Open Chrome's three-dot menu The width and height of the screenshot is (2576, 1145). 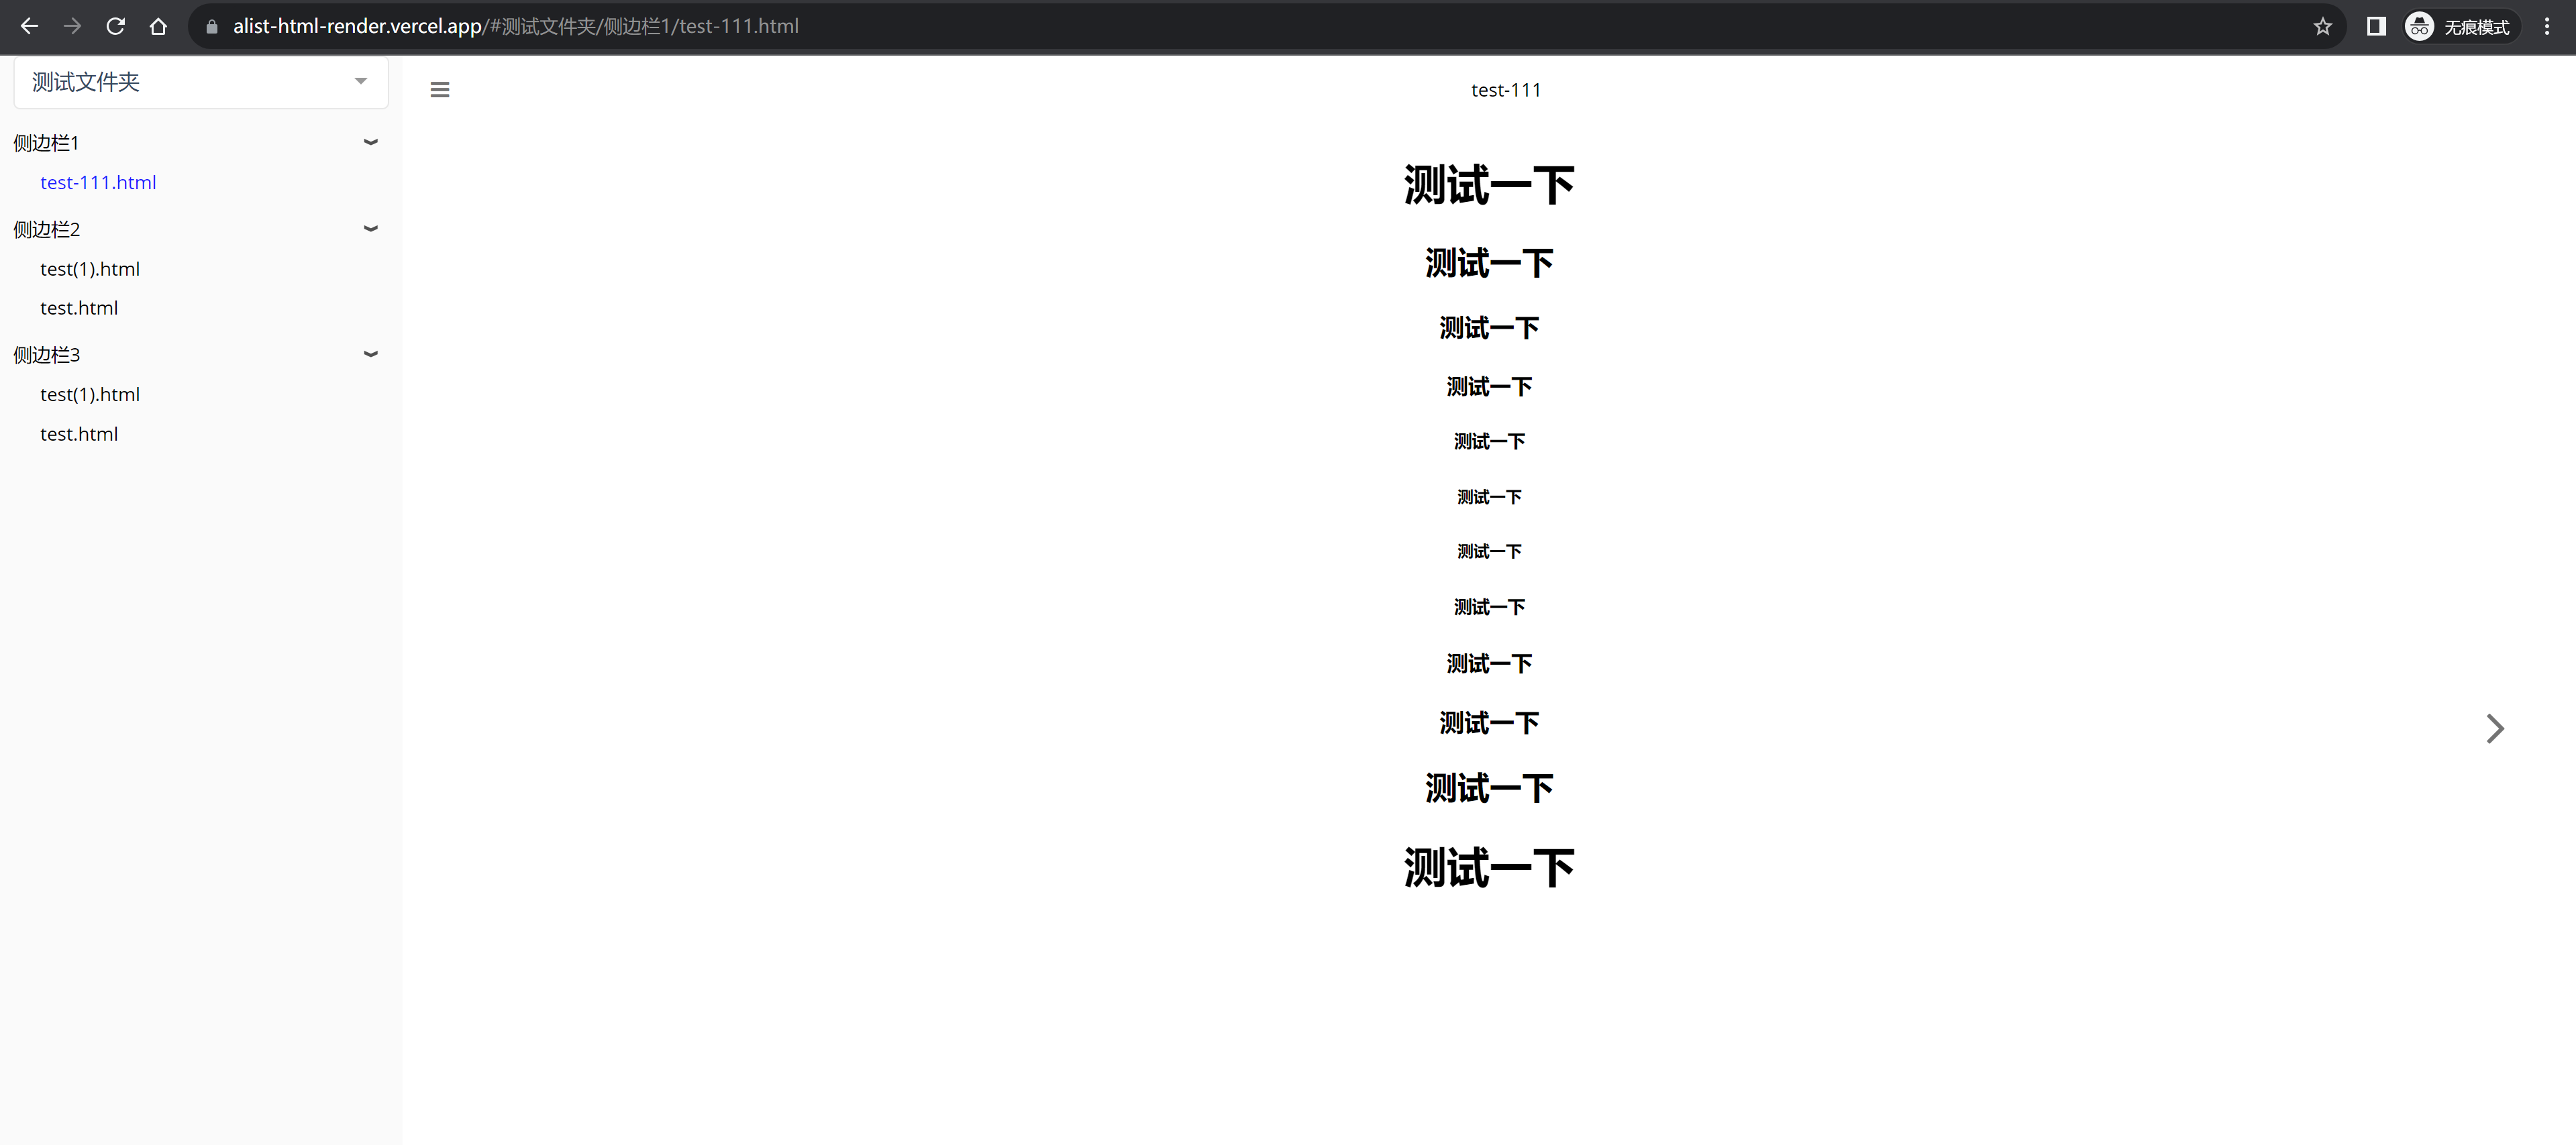click(x=2546, y=26)
